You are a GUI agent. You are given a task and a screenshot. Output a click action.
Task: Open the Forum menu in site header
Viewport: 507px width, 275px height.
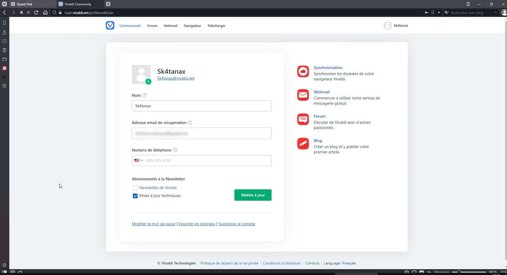[x=152, y=26]
